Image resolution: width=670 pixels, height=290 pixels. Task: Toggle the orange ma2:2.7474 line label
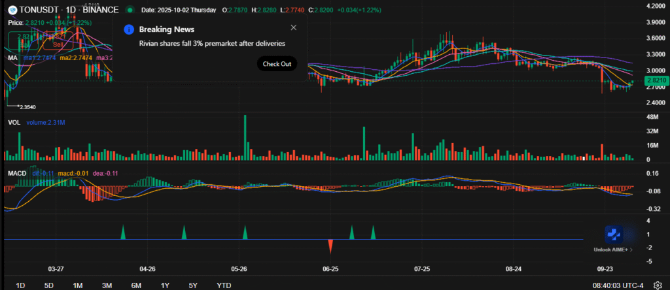coord(75,57)
